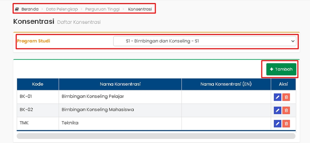310x143 pixels.
Task: Delete the TMK Teknika row
Action: coord(286,123)
